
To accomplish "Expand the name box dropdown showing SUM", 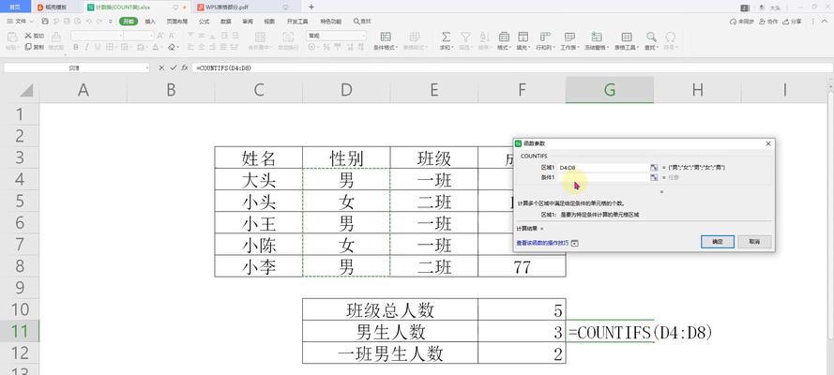I will pyautogui.click(x=147, y=68).
